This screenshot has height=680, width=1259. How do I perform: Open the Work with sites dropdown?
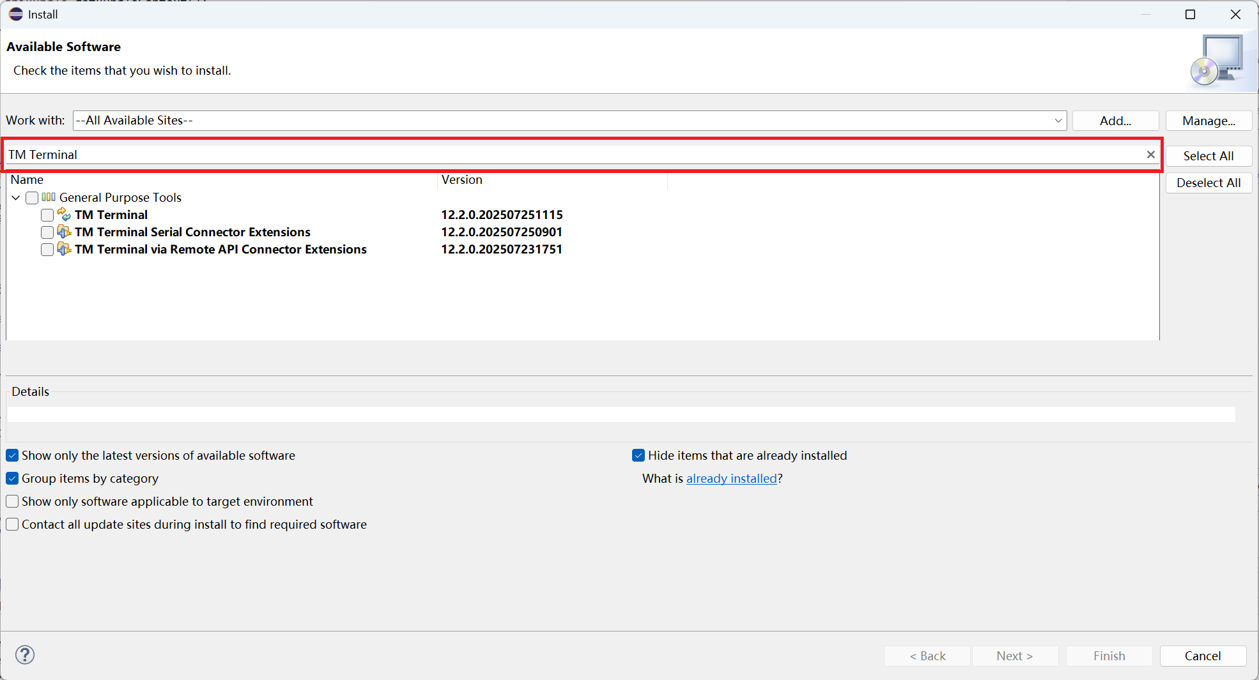click(x=1058, y=120)
